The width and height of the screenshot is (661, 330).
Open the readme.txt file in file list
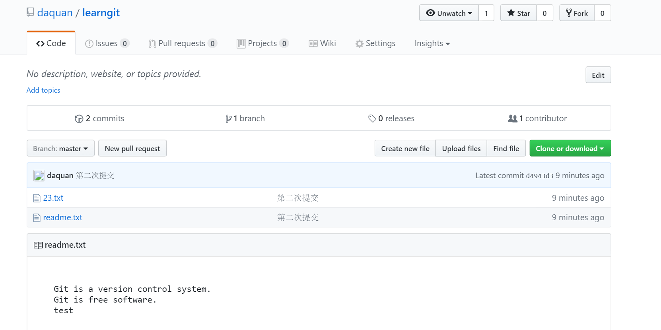(63, 217)
